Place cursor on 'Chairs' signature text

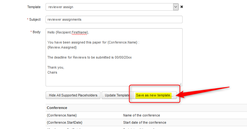click(x=52, y=72)
